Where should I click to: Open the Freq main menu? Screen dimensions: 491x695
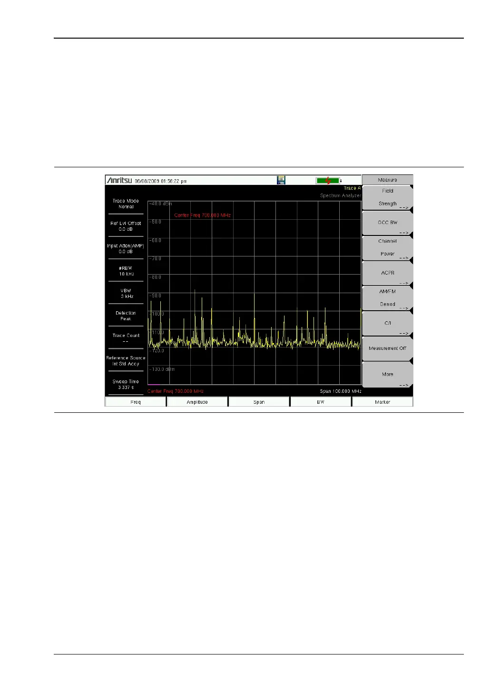[136, 402]
